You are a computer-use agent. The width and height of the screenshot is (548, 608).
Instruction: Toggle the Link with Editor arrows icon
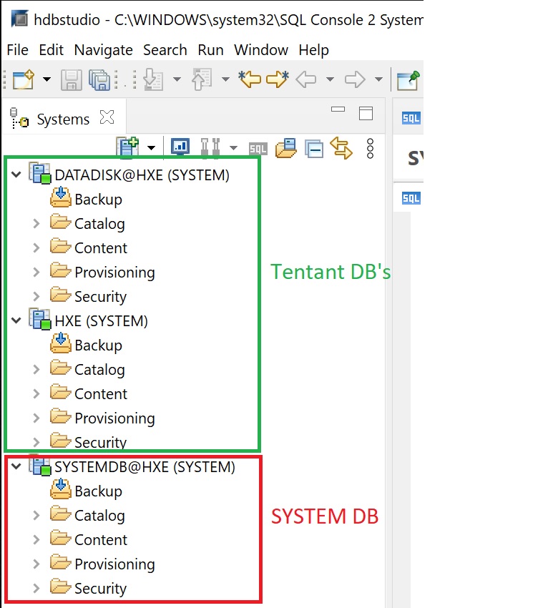tap(341, 148)
